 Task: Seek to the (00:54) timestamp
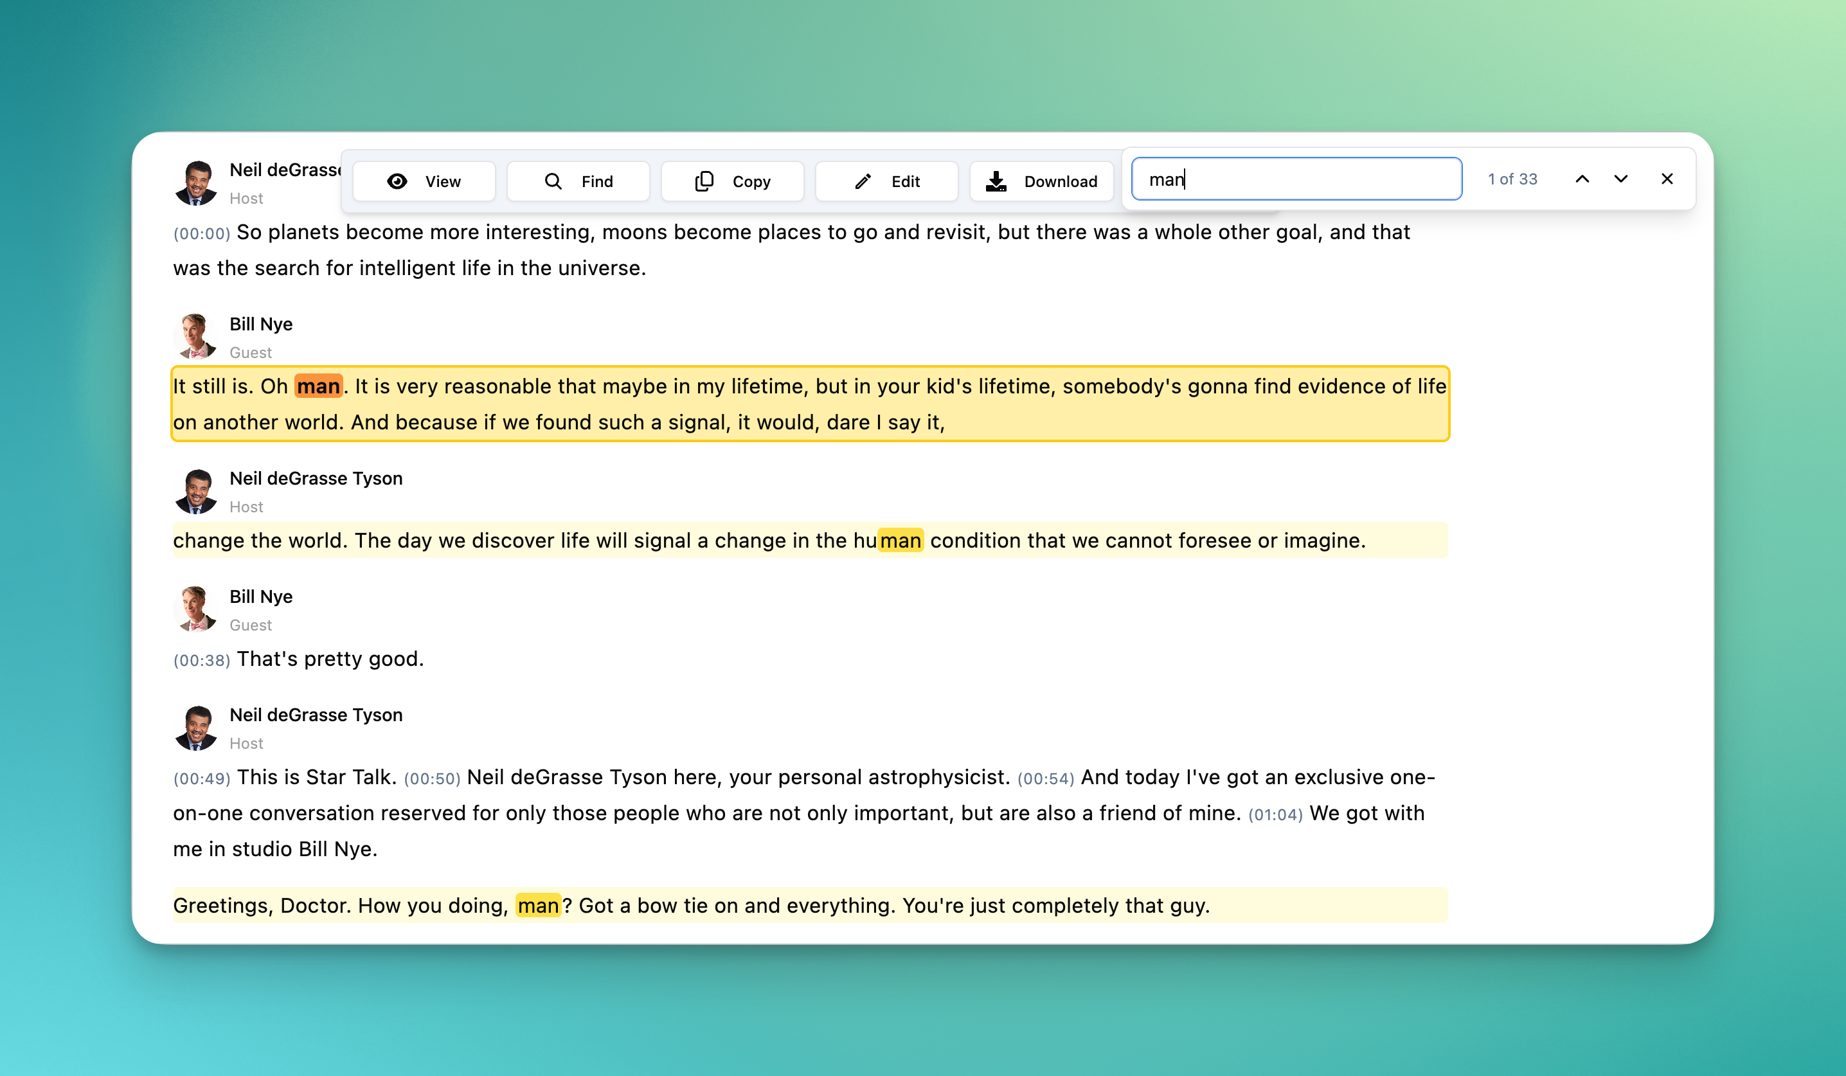pyautogui.click(x=1045, y=778)
